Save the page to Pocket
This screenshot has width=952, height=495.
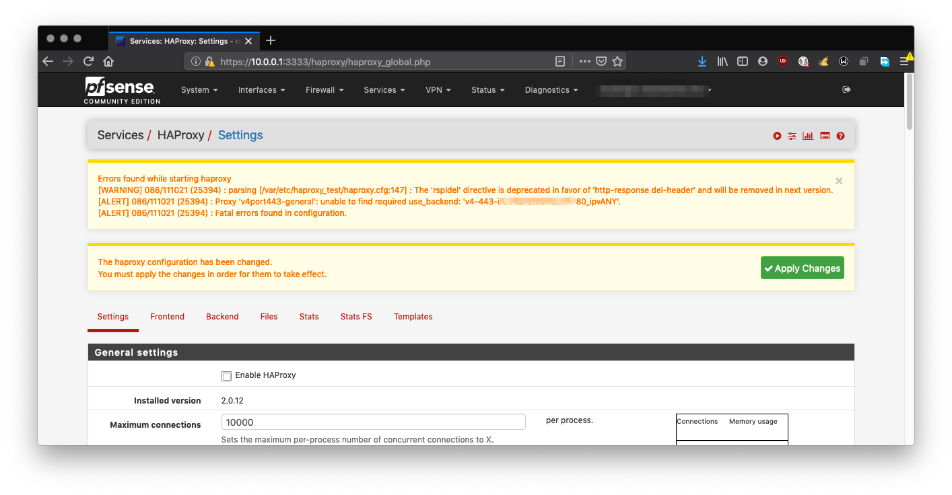(601, 61)
